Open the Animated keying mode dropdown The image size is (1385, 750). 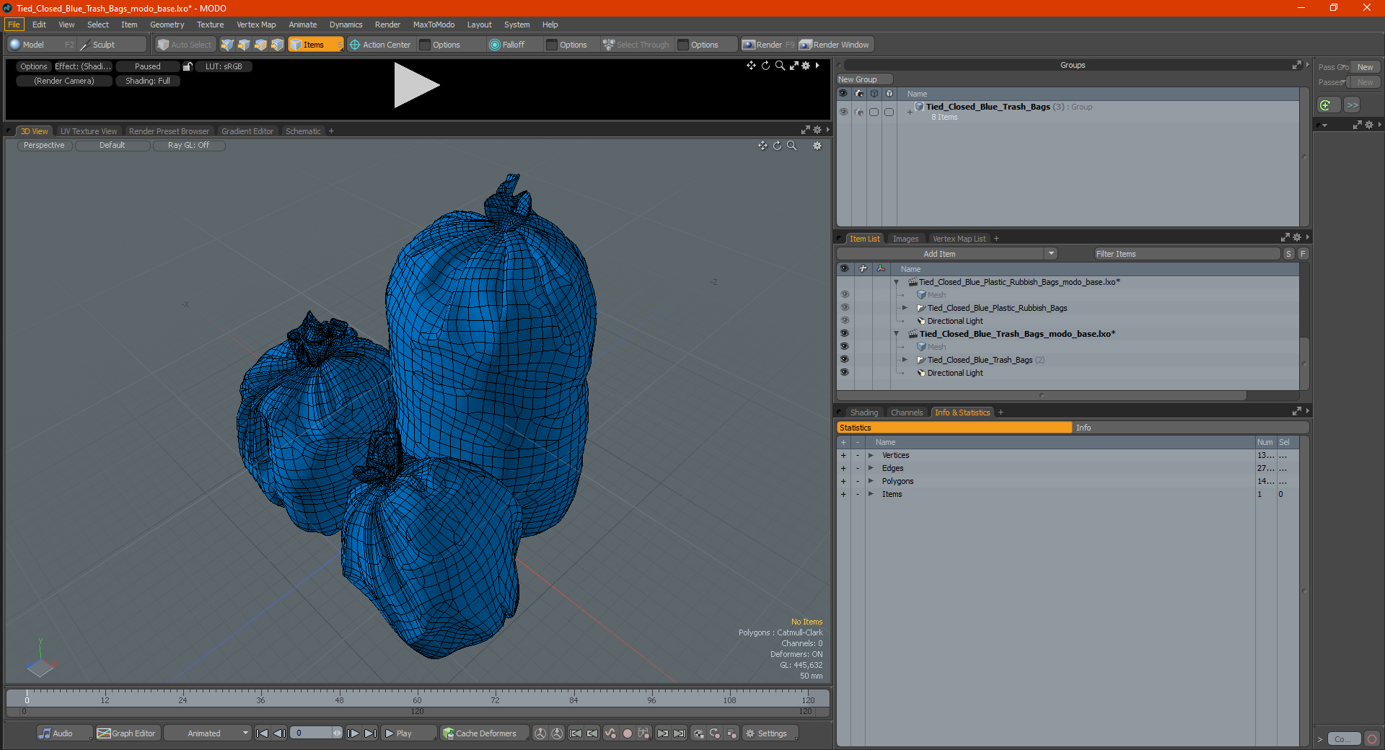(x=207, y=733)
